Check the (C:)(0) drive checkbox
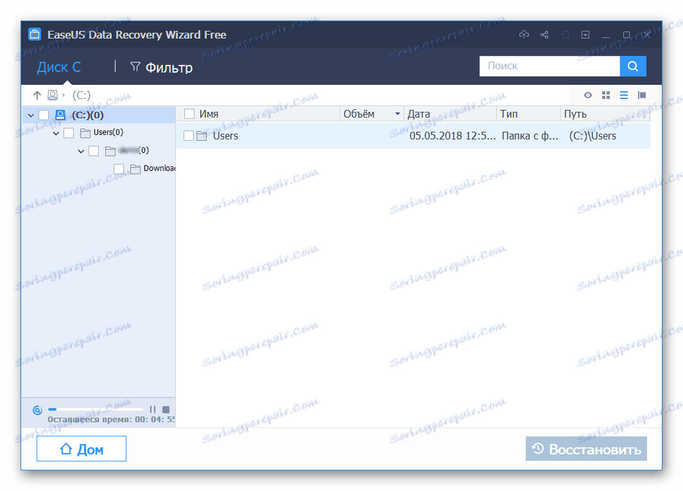This screenshot has width=683, height=491. (x=44, y=114)
